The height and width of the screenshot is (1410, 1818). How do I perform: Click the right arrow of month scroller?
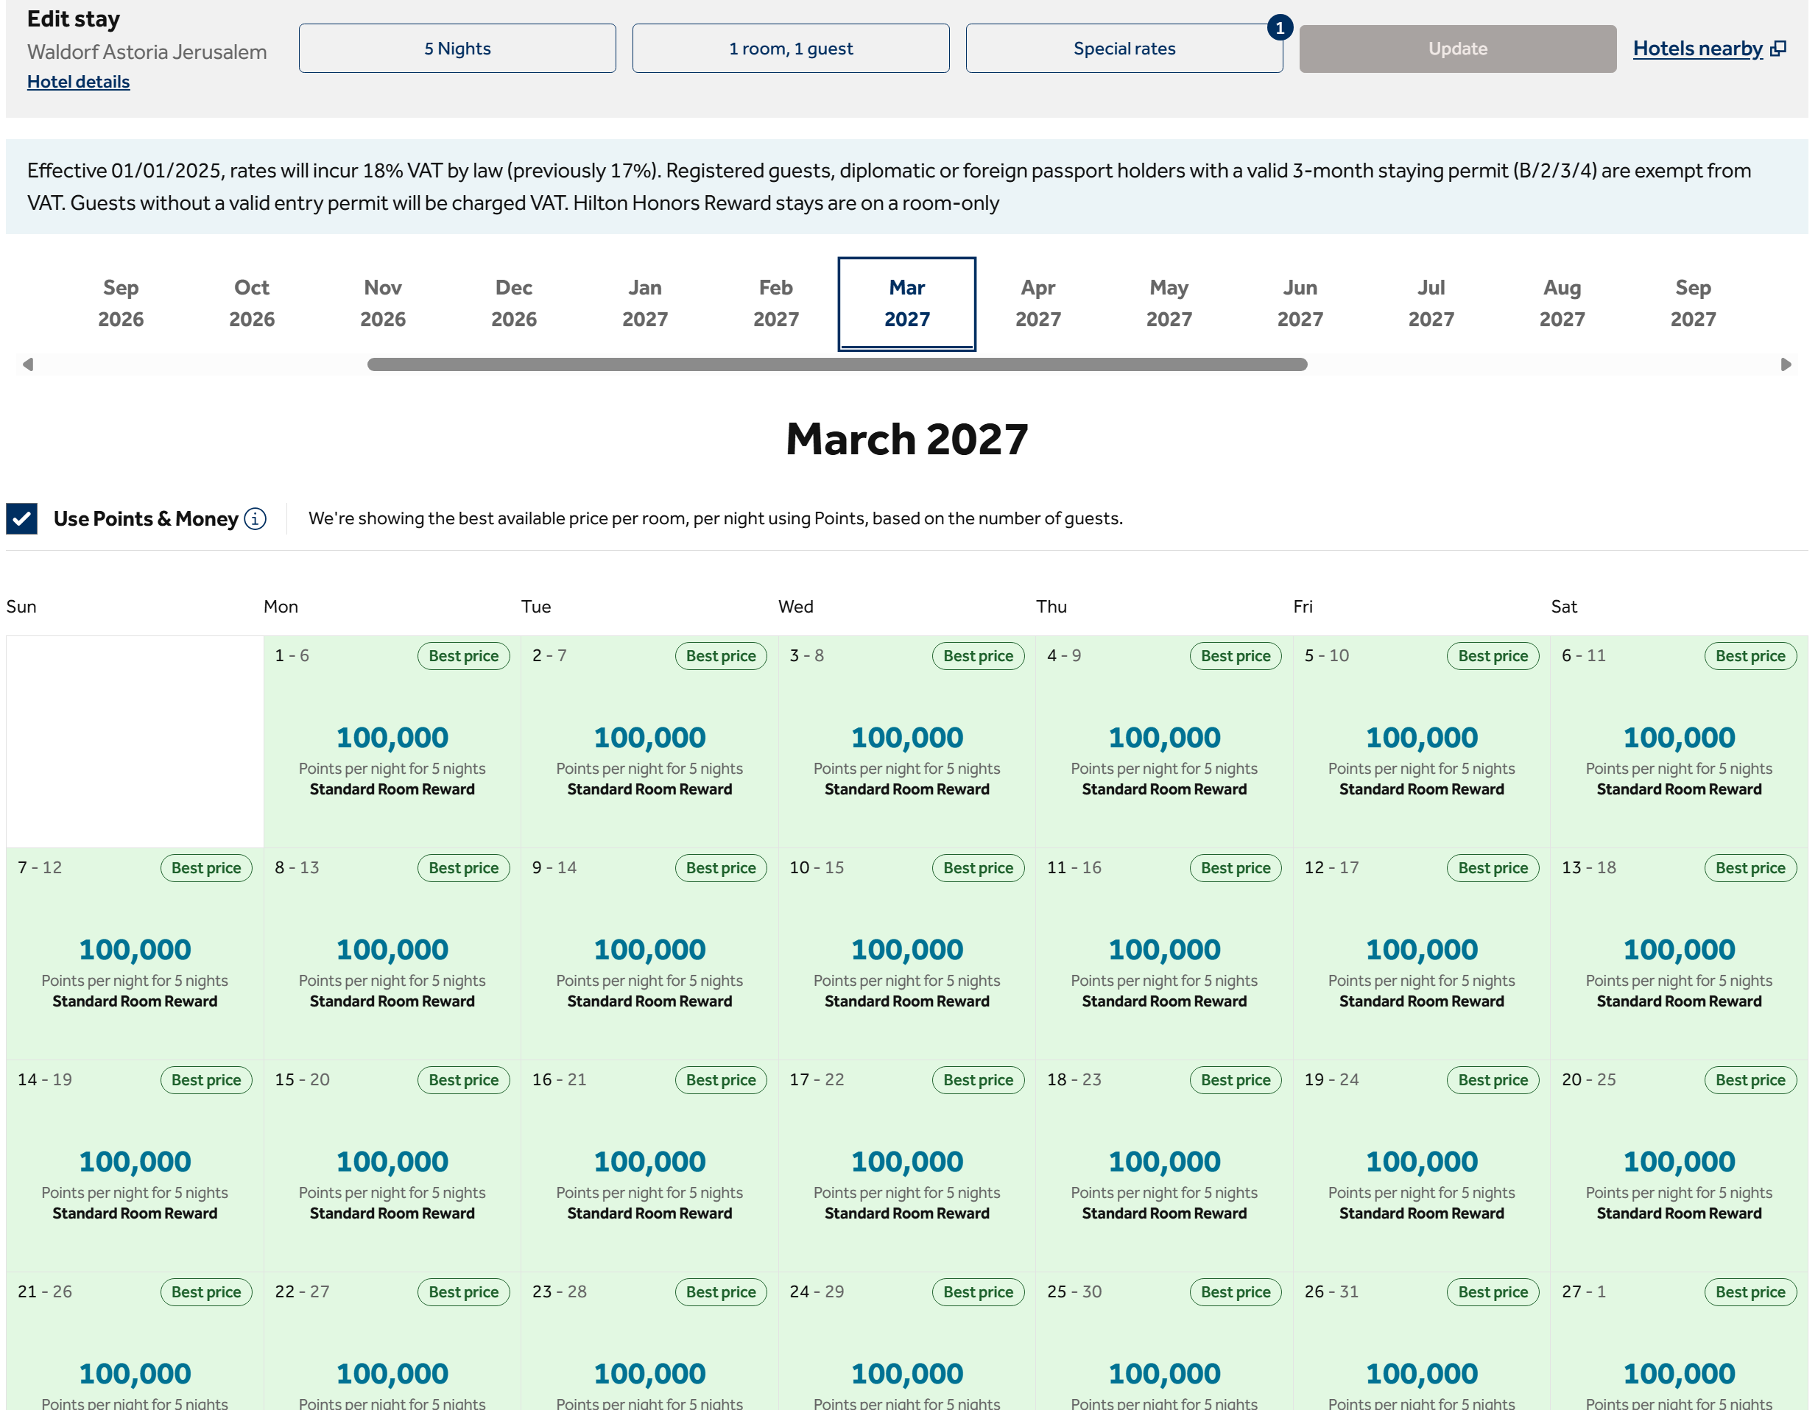1785,364
